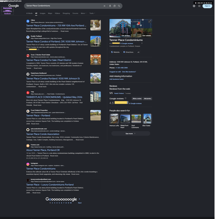Switch to the Videos tab
Image resolution: width=217 pixels, height=219 pixels.
click(x=57, y=13)
